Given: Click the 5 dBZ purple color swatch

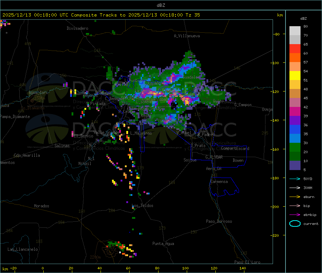Looking at the screenshot, I should pos(295,165).
